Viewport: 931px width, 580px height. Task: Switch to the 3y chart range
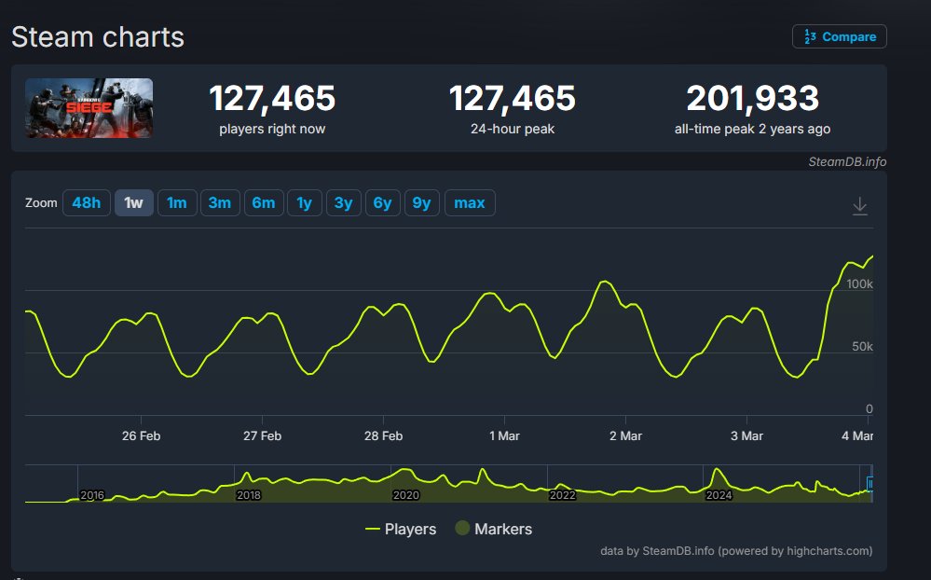click(x=343, y=202)
